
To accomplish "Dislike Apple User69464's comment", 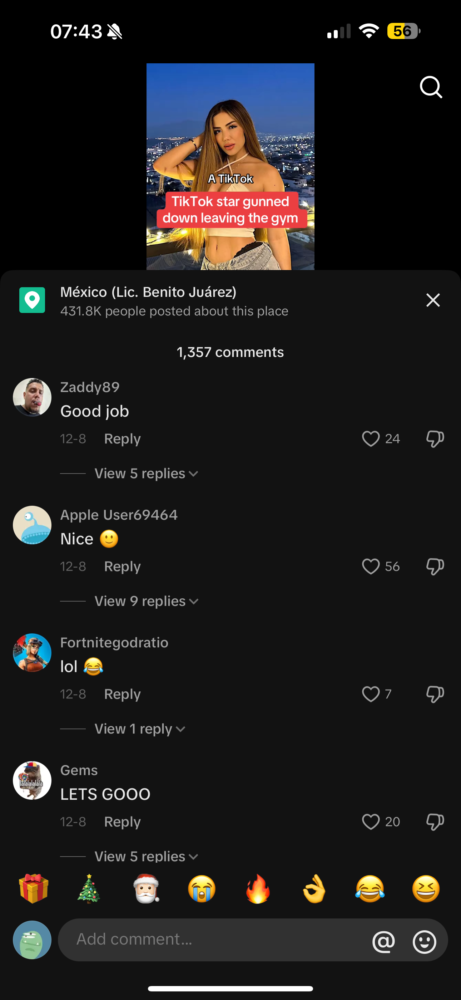I will [x=435, y=567].
